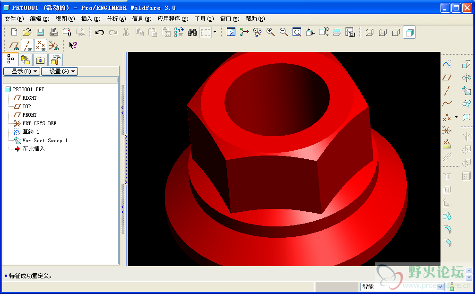This screenshot has height=294, width=475.
Task: Open the saved view list
Action: pos(324,32)
